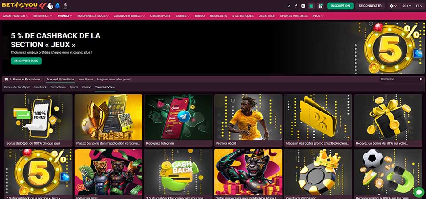The height and width of the screenshot is (199, 426).
Task: Open the Premier dépôt card
Action: [x=248, y=120]
